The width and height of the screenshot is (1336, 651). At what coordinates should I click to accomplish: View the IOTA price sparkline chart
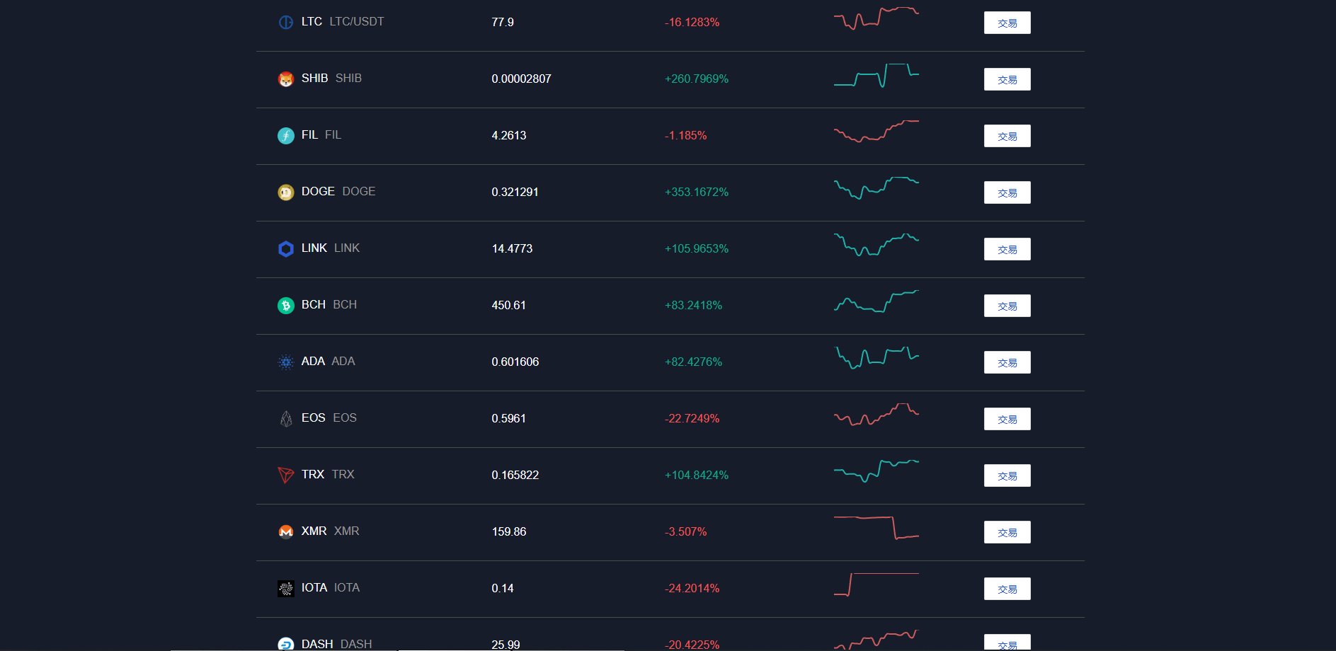[x=877, y=584]
